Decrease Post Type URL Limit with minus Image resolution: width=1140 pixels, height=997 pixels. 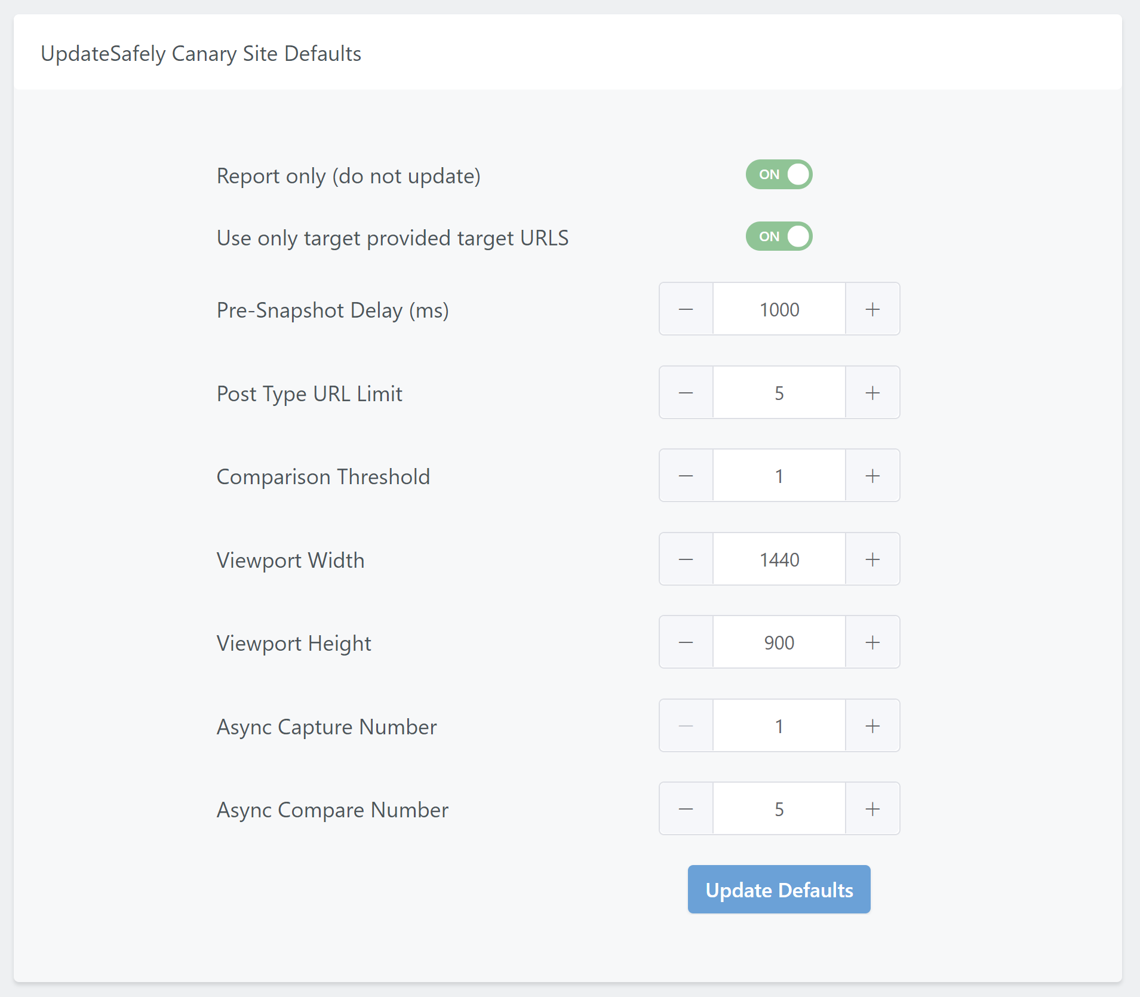tap(686, 393)
